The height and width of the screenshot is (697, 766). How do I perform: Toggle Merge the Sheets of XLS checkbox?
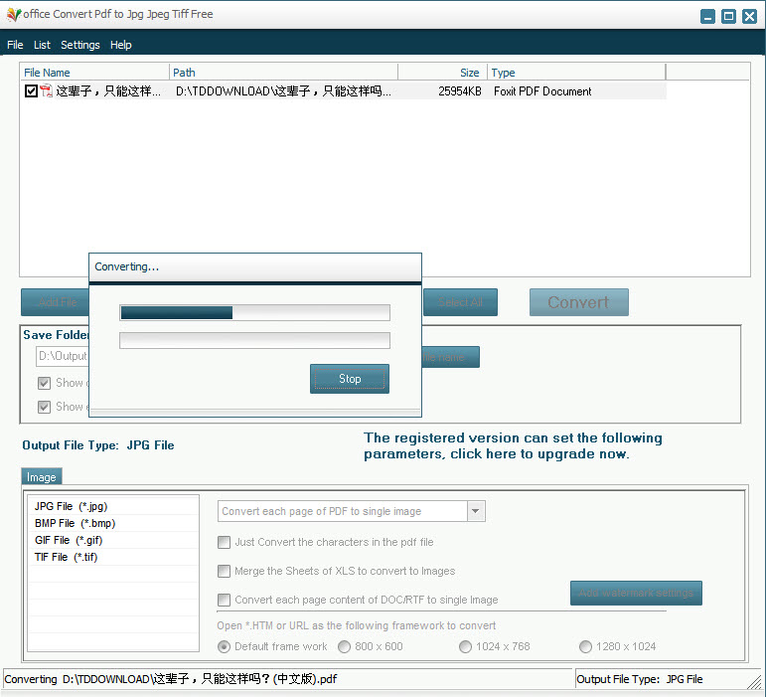(225, 572)
